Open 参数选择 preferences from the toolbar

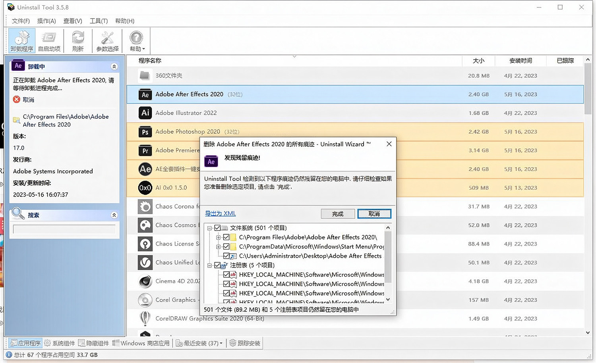(107, 40)
